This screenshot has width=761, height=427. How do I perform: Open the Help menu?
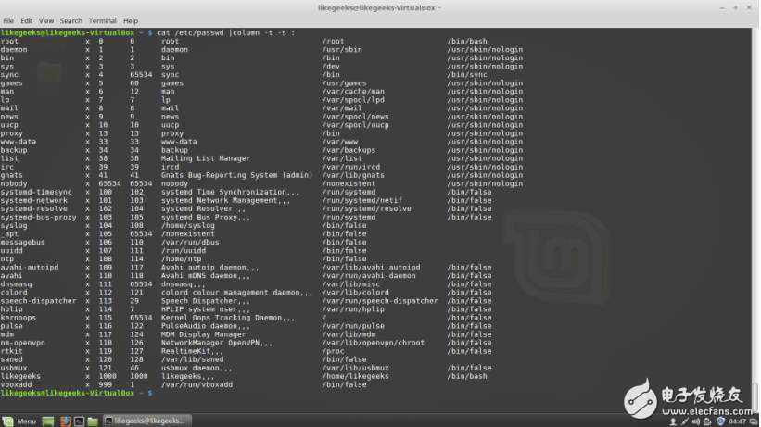[131, 21]
